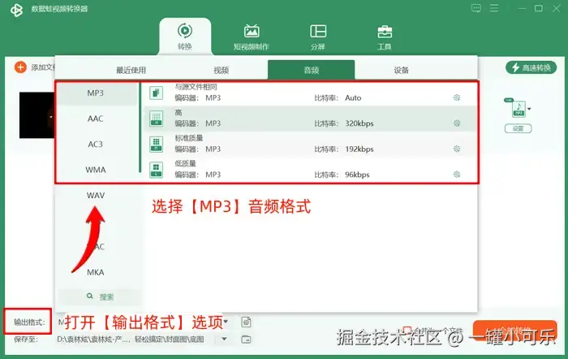Choose WMA in the format list
This screenshot has width=568, height=359.
point(95,170)
